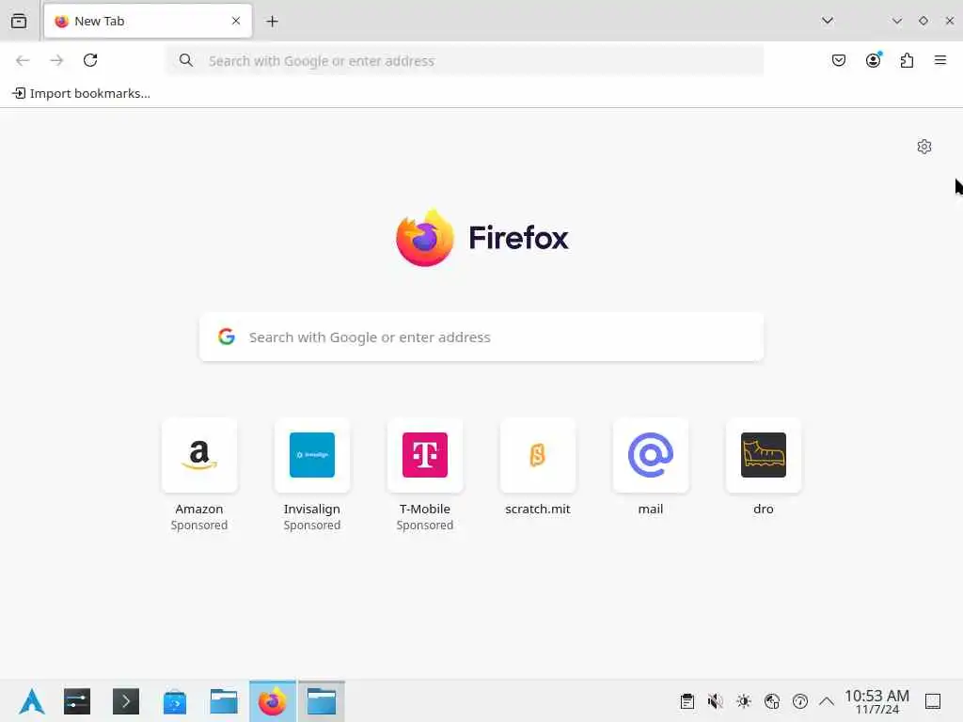The image size is (963, 722).
Task: Open the Extensions puzzle icon
Action: (x=907, y=60)
